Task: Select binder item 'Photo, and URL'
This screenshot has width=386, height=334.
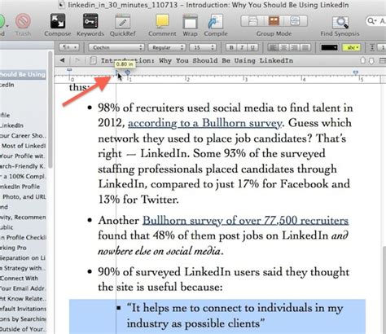Action: click(x=24, y=196)
